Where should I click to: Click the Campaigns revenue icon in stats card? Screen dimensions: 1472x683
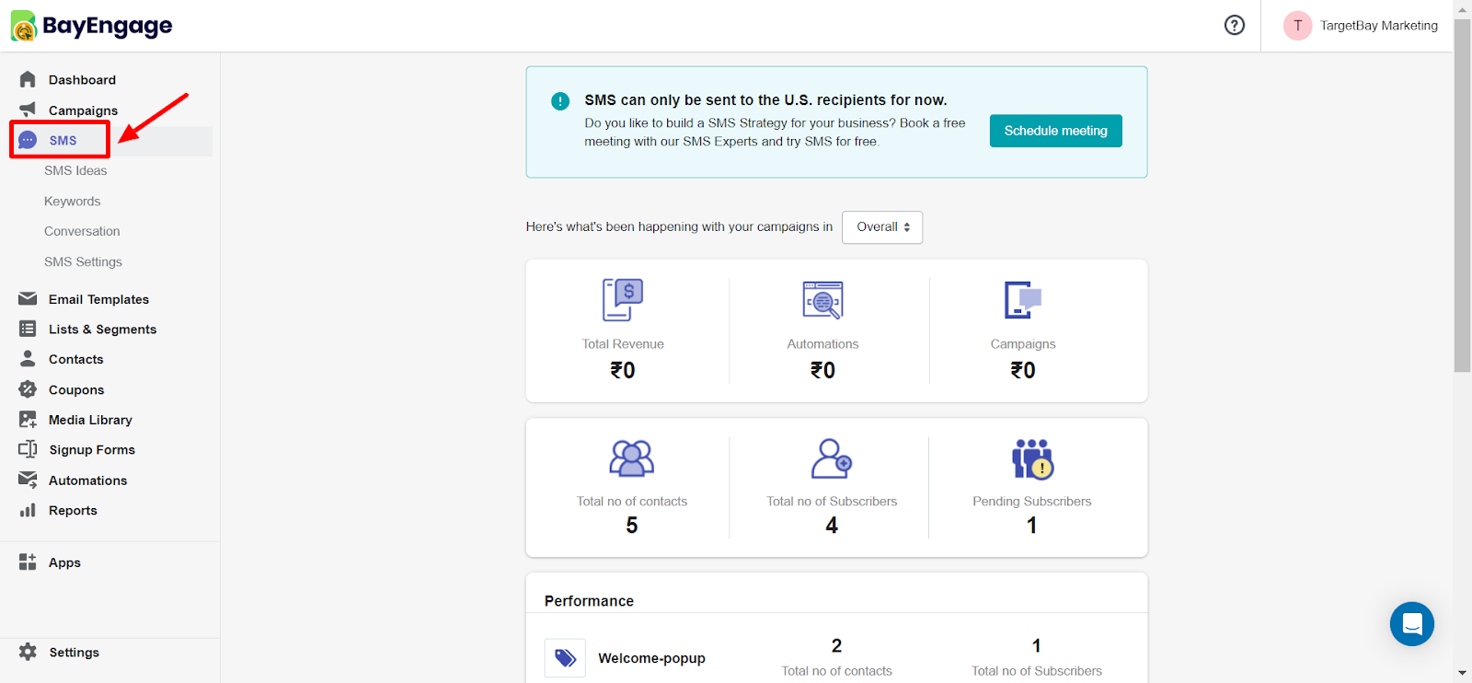click(1023, 300)
